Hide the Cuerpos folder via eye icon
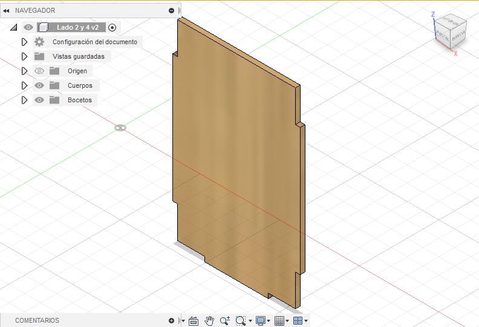 (x=39, y=85)
